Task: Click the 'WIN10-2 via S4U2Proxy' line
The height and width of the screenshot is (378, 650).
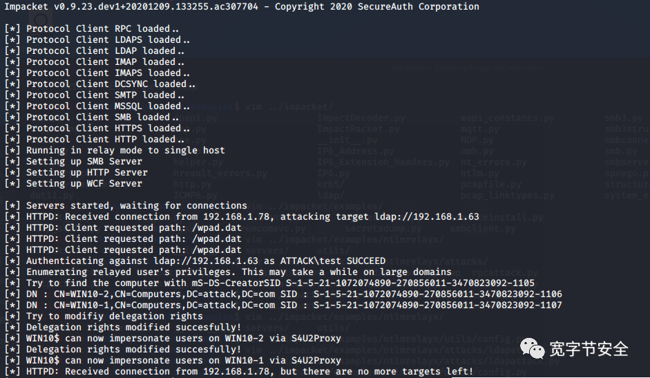Action: coord(173,338)
